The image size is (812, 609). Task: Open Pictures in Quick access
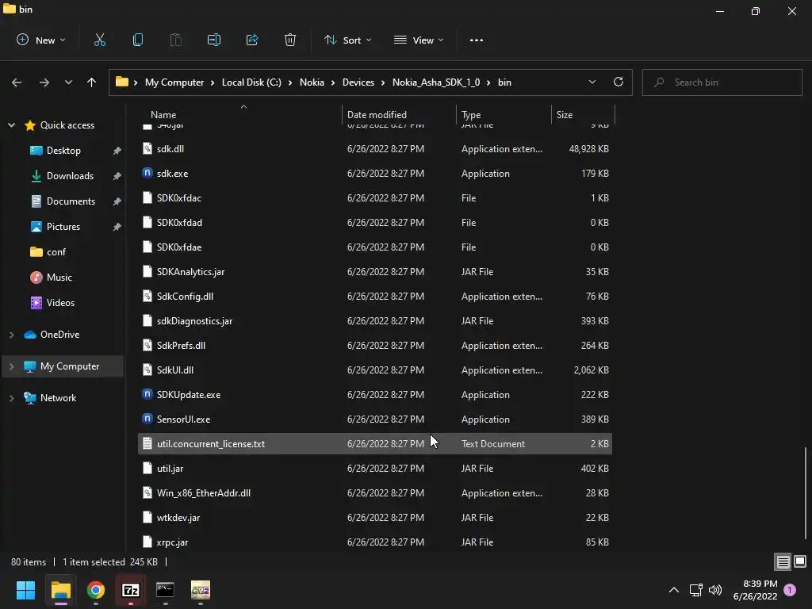[63, 226]
